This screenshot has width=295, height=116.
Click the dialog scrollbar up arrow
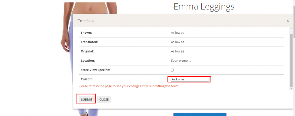(291, 29)
